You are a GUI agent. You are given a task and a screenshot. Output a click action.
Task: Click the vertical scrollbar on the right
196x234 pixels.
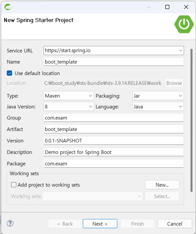(191, 120)
